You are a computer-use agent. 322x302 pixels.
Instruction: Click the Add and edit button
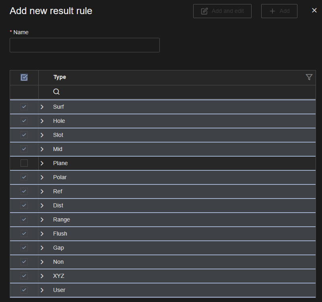[x=222, y=11]
